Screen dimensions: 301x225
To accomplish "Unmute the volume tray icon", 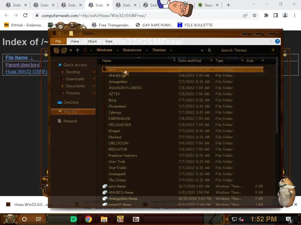I will [x=241, y=219].
